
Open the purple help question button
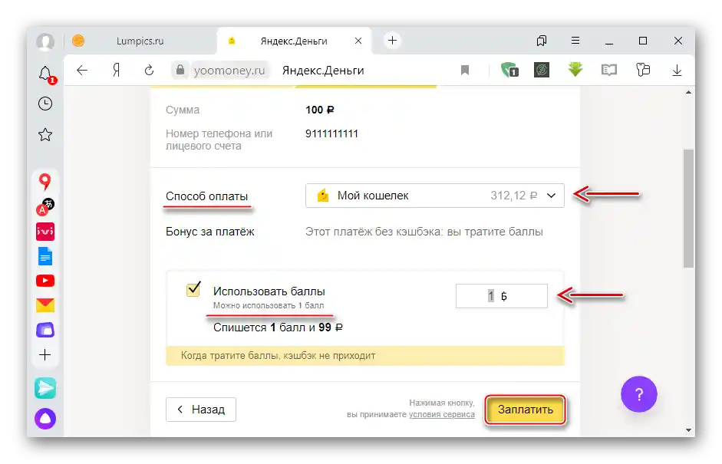pos(638,394)
